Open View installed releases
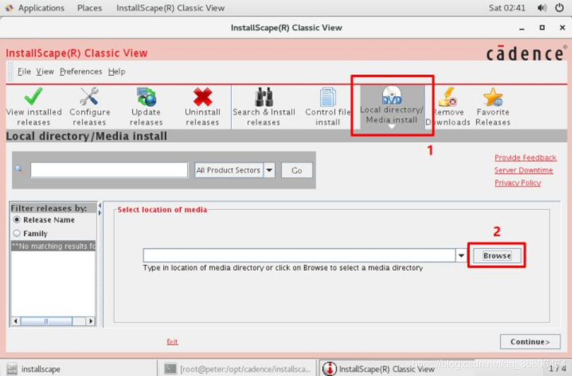The image size is (572, 376). [x=33, y=98]
